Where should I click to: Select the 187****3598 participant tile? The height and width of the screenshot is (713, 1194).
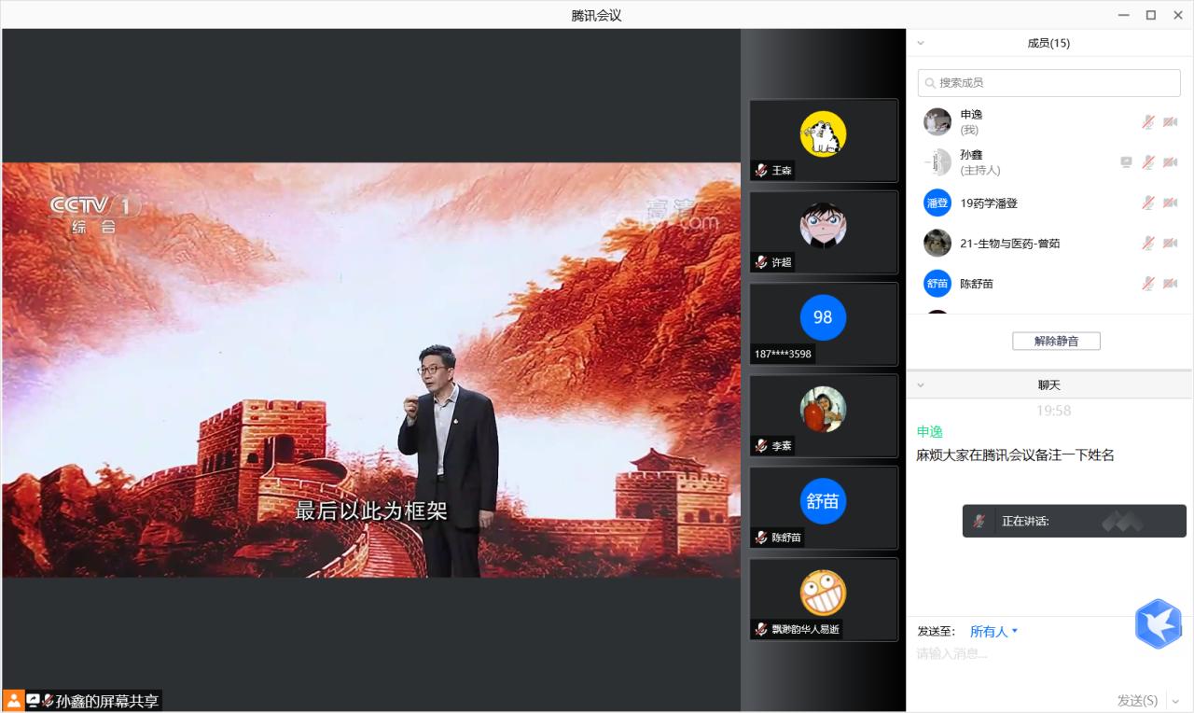click(x=823, y=324)
